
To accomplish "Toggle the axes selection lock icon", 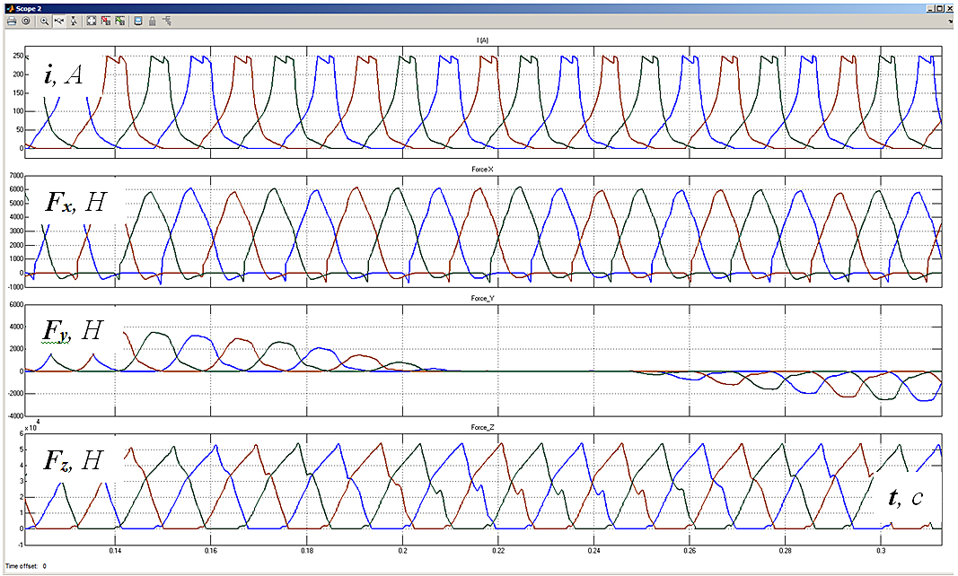I will coord(152,21).
